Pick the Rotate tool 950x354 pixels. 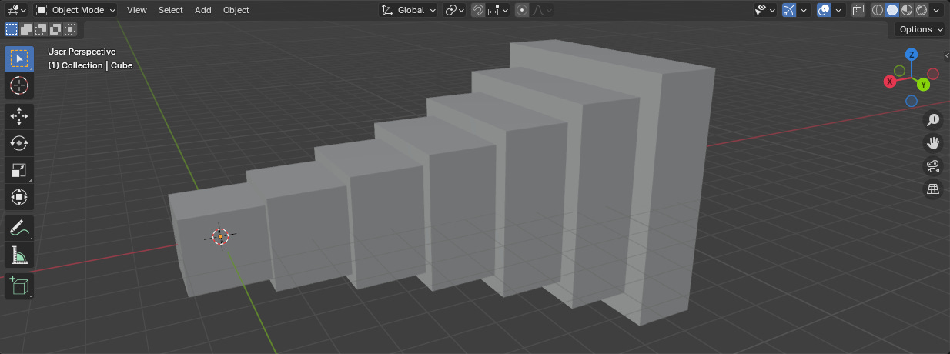point(19,143)
